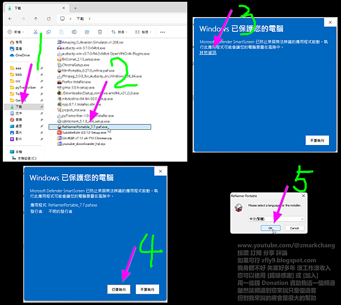This screenshot has width=341, height=305.
Task: Click 不要執行 next to the 仍要執行 button
Action: click(147, 289)
